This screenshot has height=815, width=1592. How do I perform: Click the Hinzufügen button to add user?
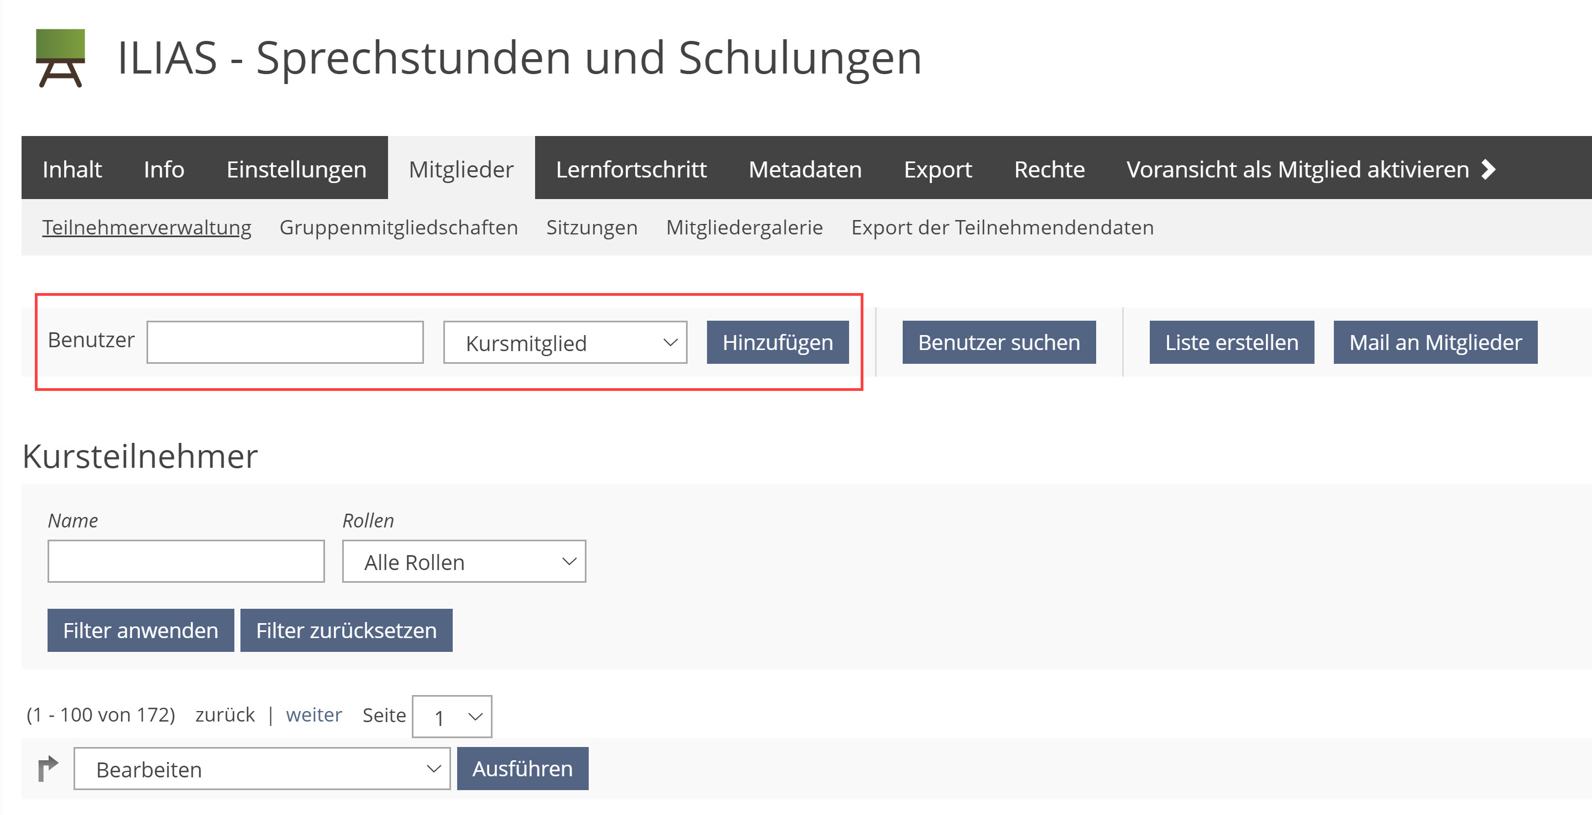[778, 341]
